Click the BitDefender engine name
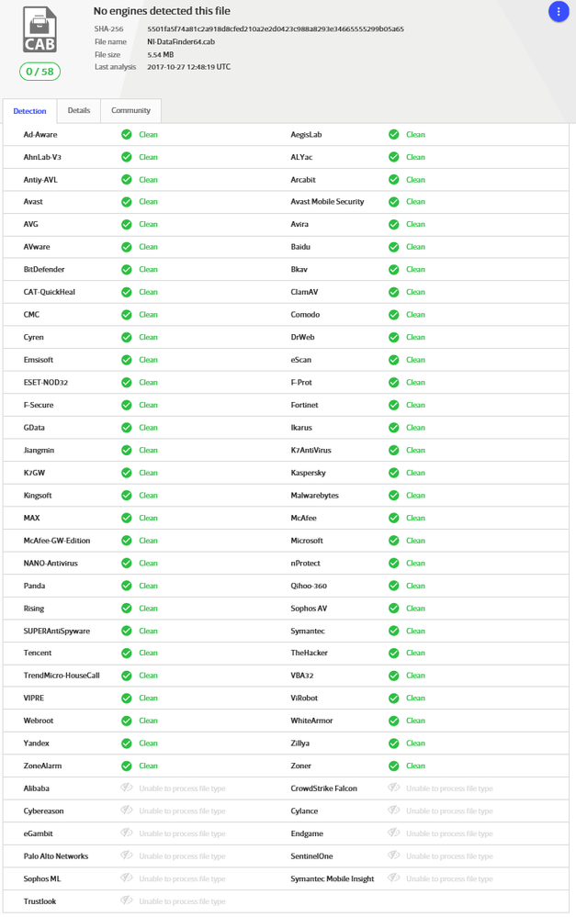 (46, 270)
